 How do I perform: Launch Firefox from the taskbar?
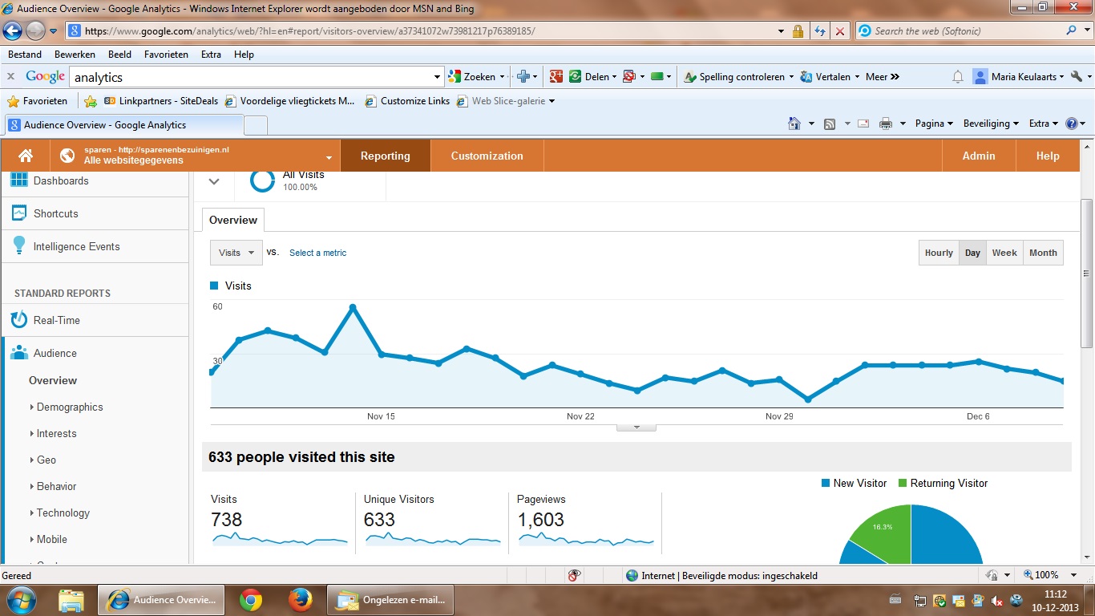point(301,599)
